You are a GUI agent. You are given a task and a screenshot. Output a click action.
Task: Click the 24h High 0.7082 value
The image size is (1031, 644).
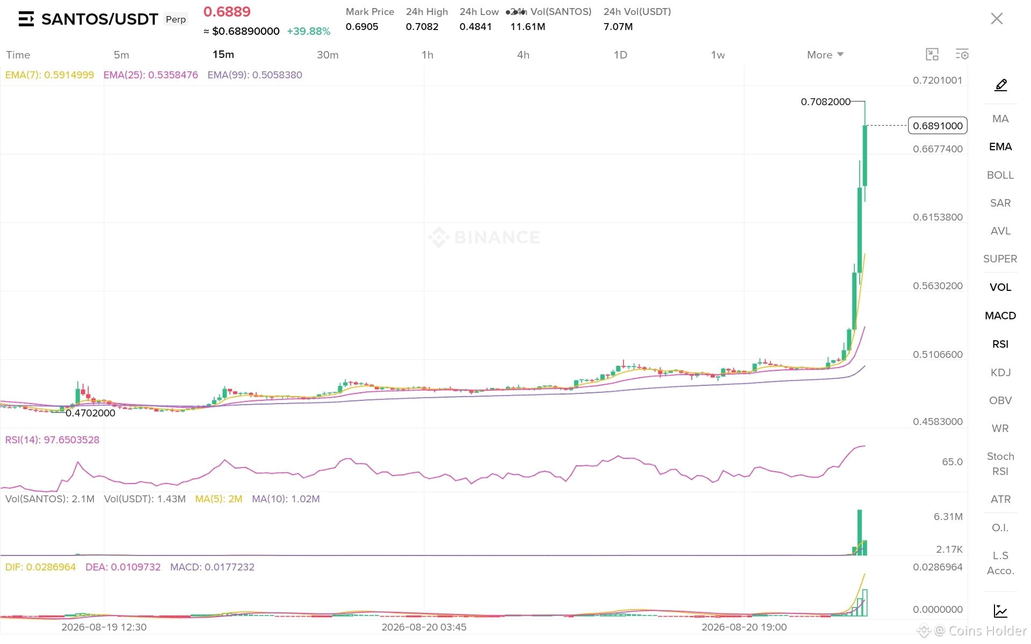422,27
